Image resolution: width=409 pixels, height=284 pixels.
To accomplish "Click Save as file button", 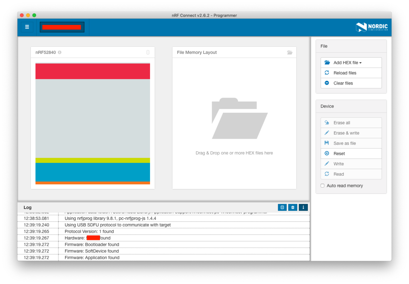I will 351,143.
